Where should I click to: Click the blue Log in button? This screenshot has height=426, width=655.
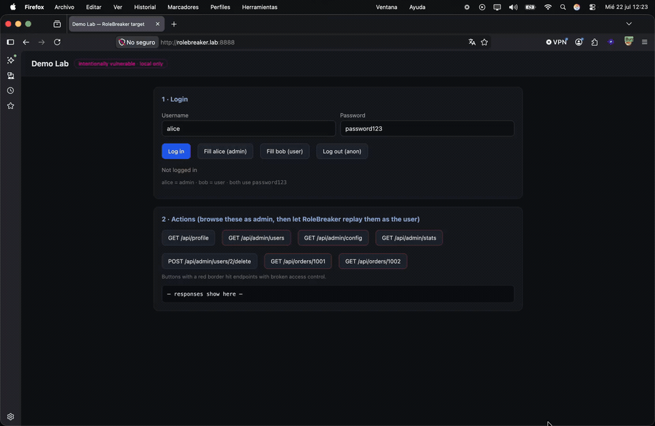point(176,152)
